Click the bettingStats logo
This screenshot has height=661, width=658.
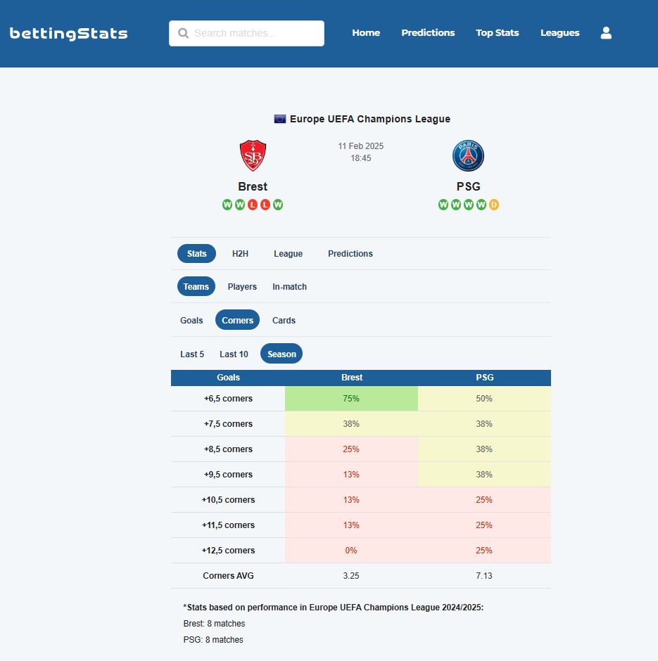pyautogui.click(x=69, y=34)
